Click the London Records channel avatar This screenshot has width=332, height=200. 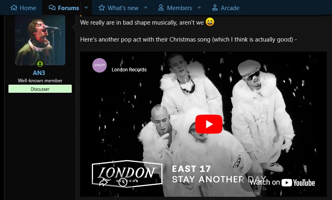100,65
